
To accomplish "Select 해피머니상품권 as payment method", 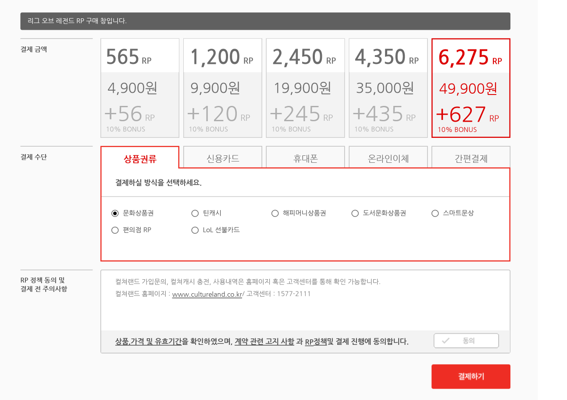I will (x=275, y=214).
